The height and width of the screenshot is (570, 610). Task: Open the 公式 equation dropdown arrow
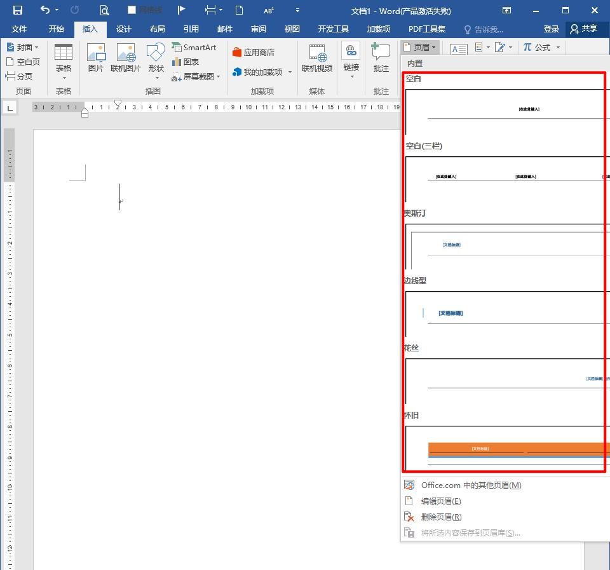[558, 48]
